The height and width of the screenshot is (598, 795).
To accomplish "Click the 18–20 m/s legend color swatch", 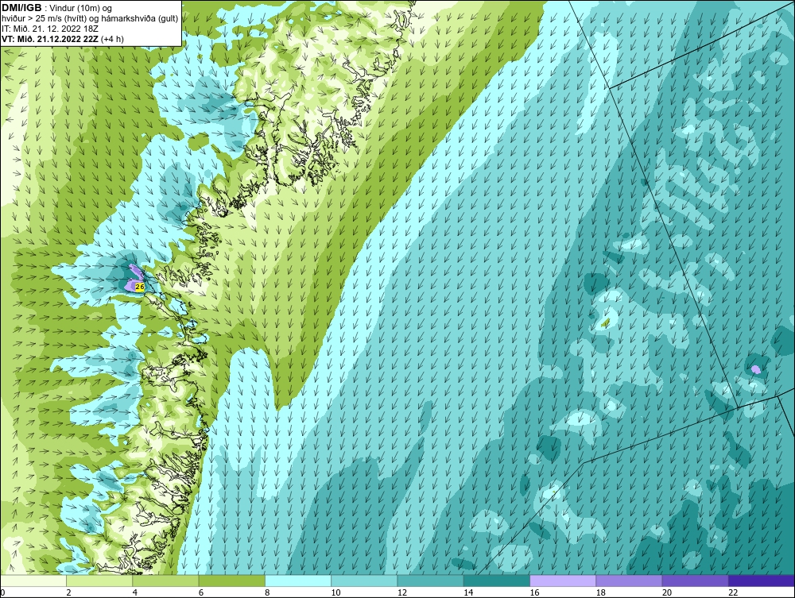I will point(629,581).
